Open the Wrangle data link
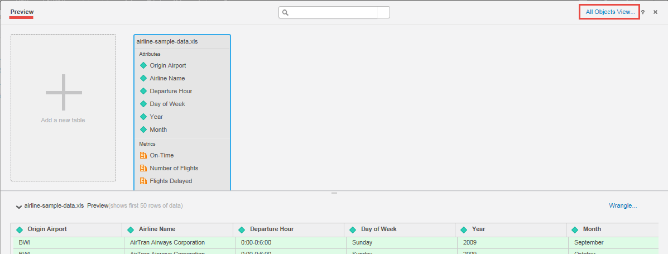Viewport: 668px width, 254px height. (x=623, y=205)
